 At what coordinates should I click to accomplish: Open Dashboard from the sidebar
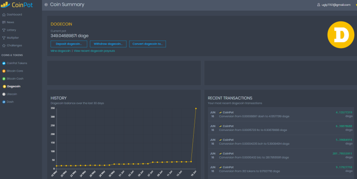point(14,15)
